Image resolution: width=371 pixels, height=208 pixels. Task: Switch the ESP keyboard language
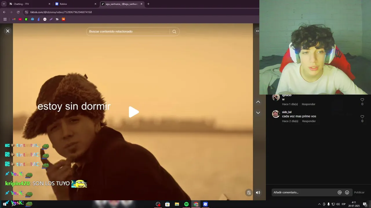click(343, 204)
